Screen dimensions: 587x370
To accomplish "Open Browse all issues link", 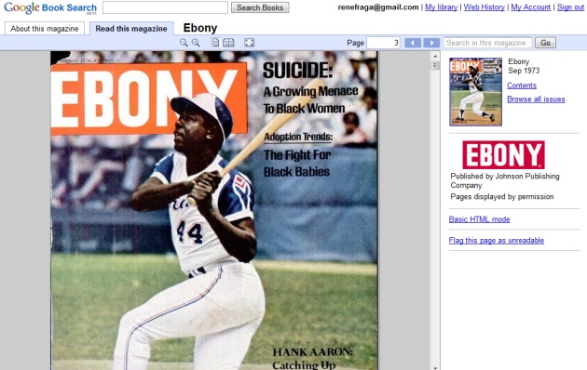I will pyautogui.click(x=536, y=99).
